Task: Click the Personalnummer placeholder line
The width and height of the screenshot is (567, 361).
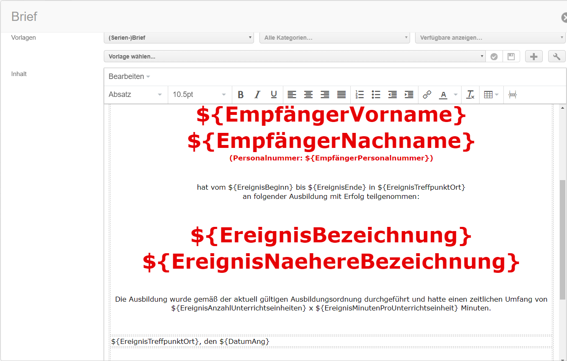Action: 331,158
